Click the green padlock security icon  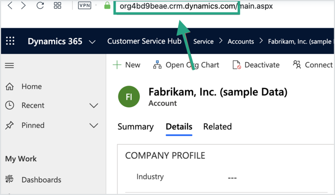pos(107,5)
